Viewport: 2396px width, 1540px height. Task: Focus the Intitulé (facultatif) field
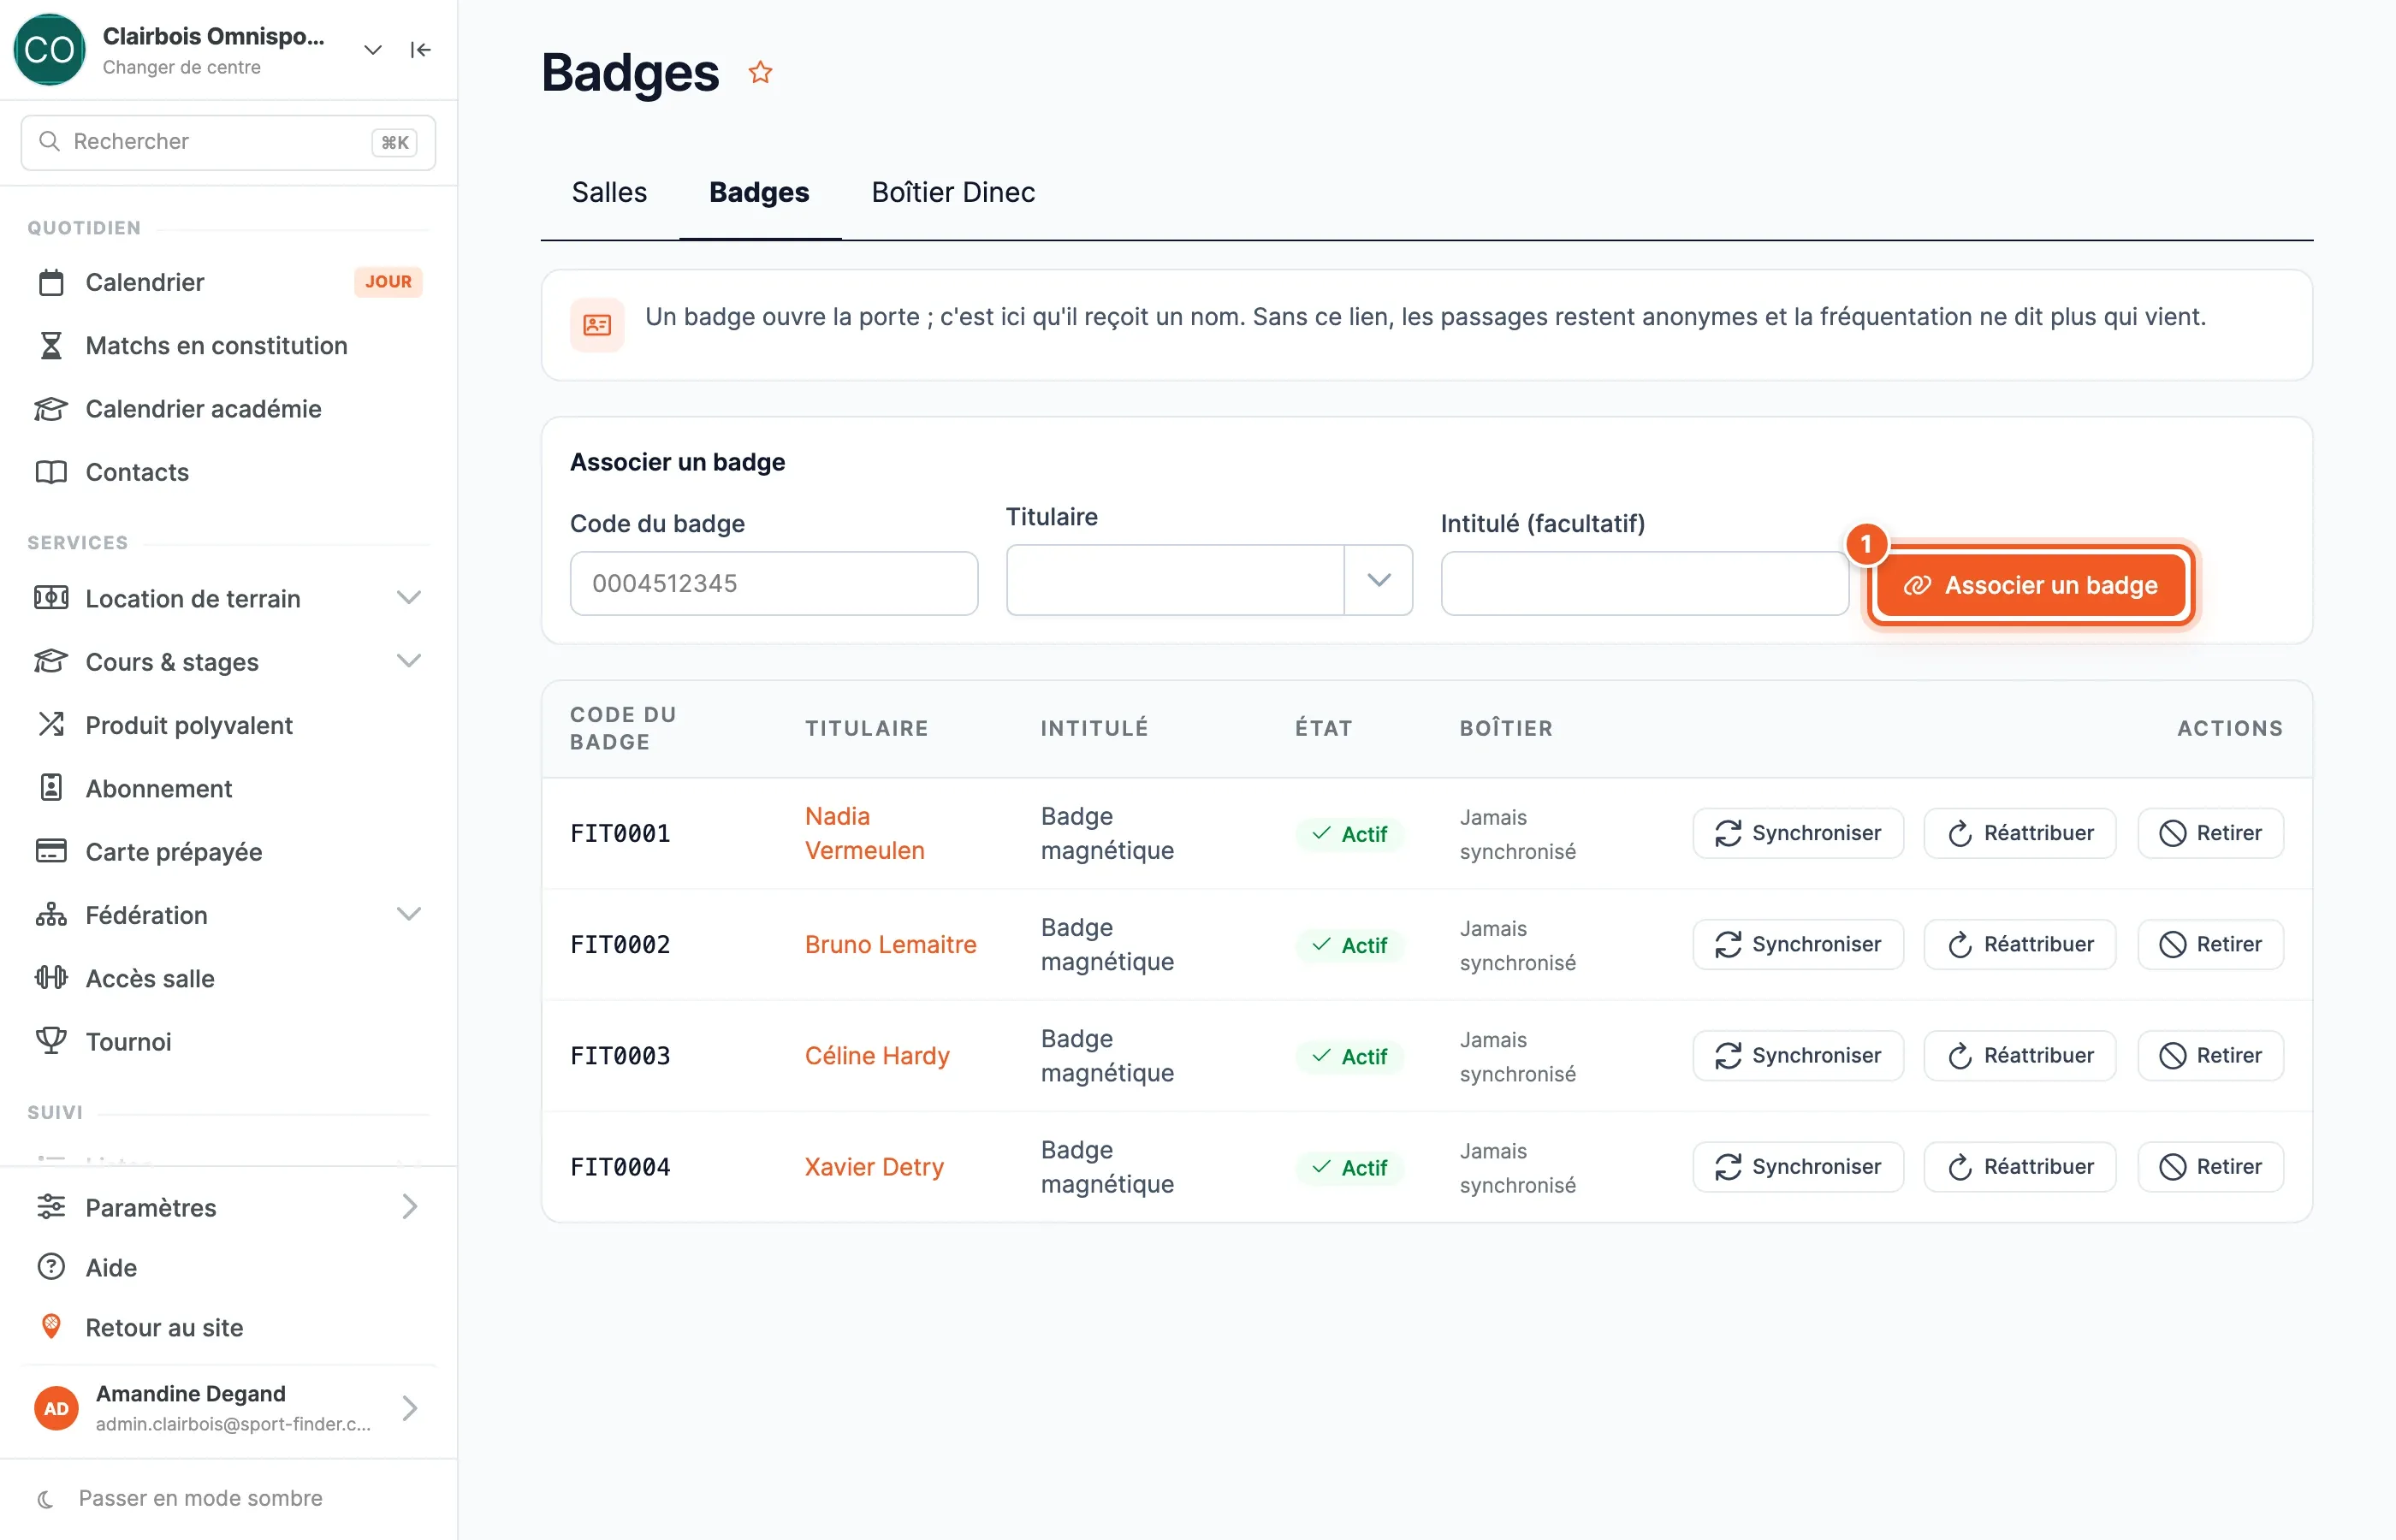1644,583
